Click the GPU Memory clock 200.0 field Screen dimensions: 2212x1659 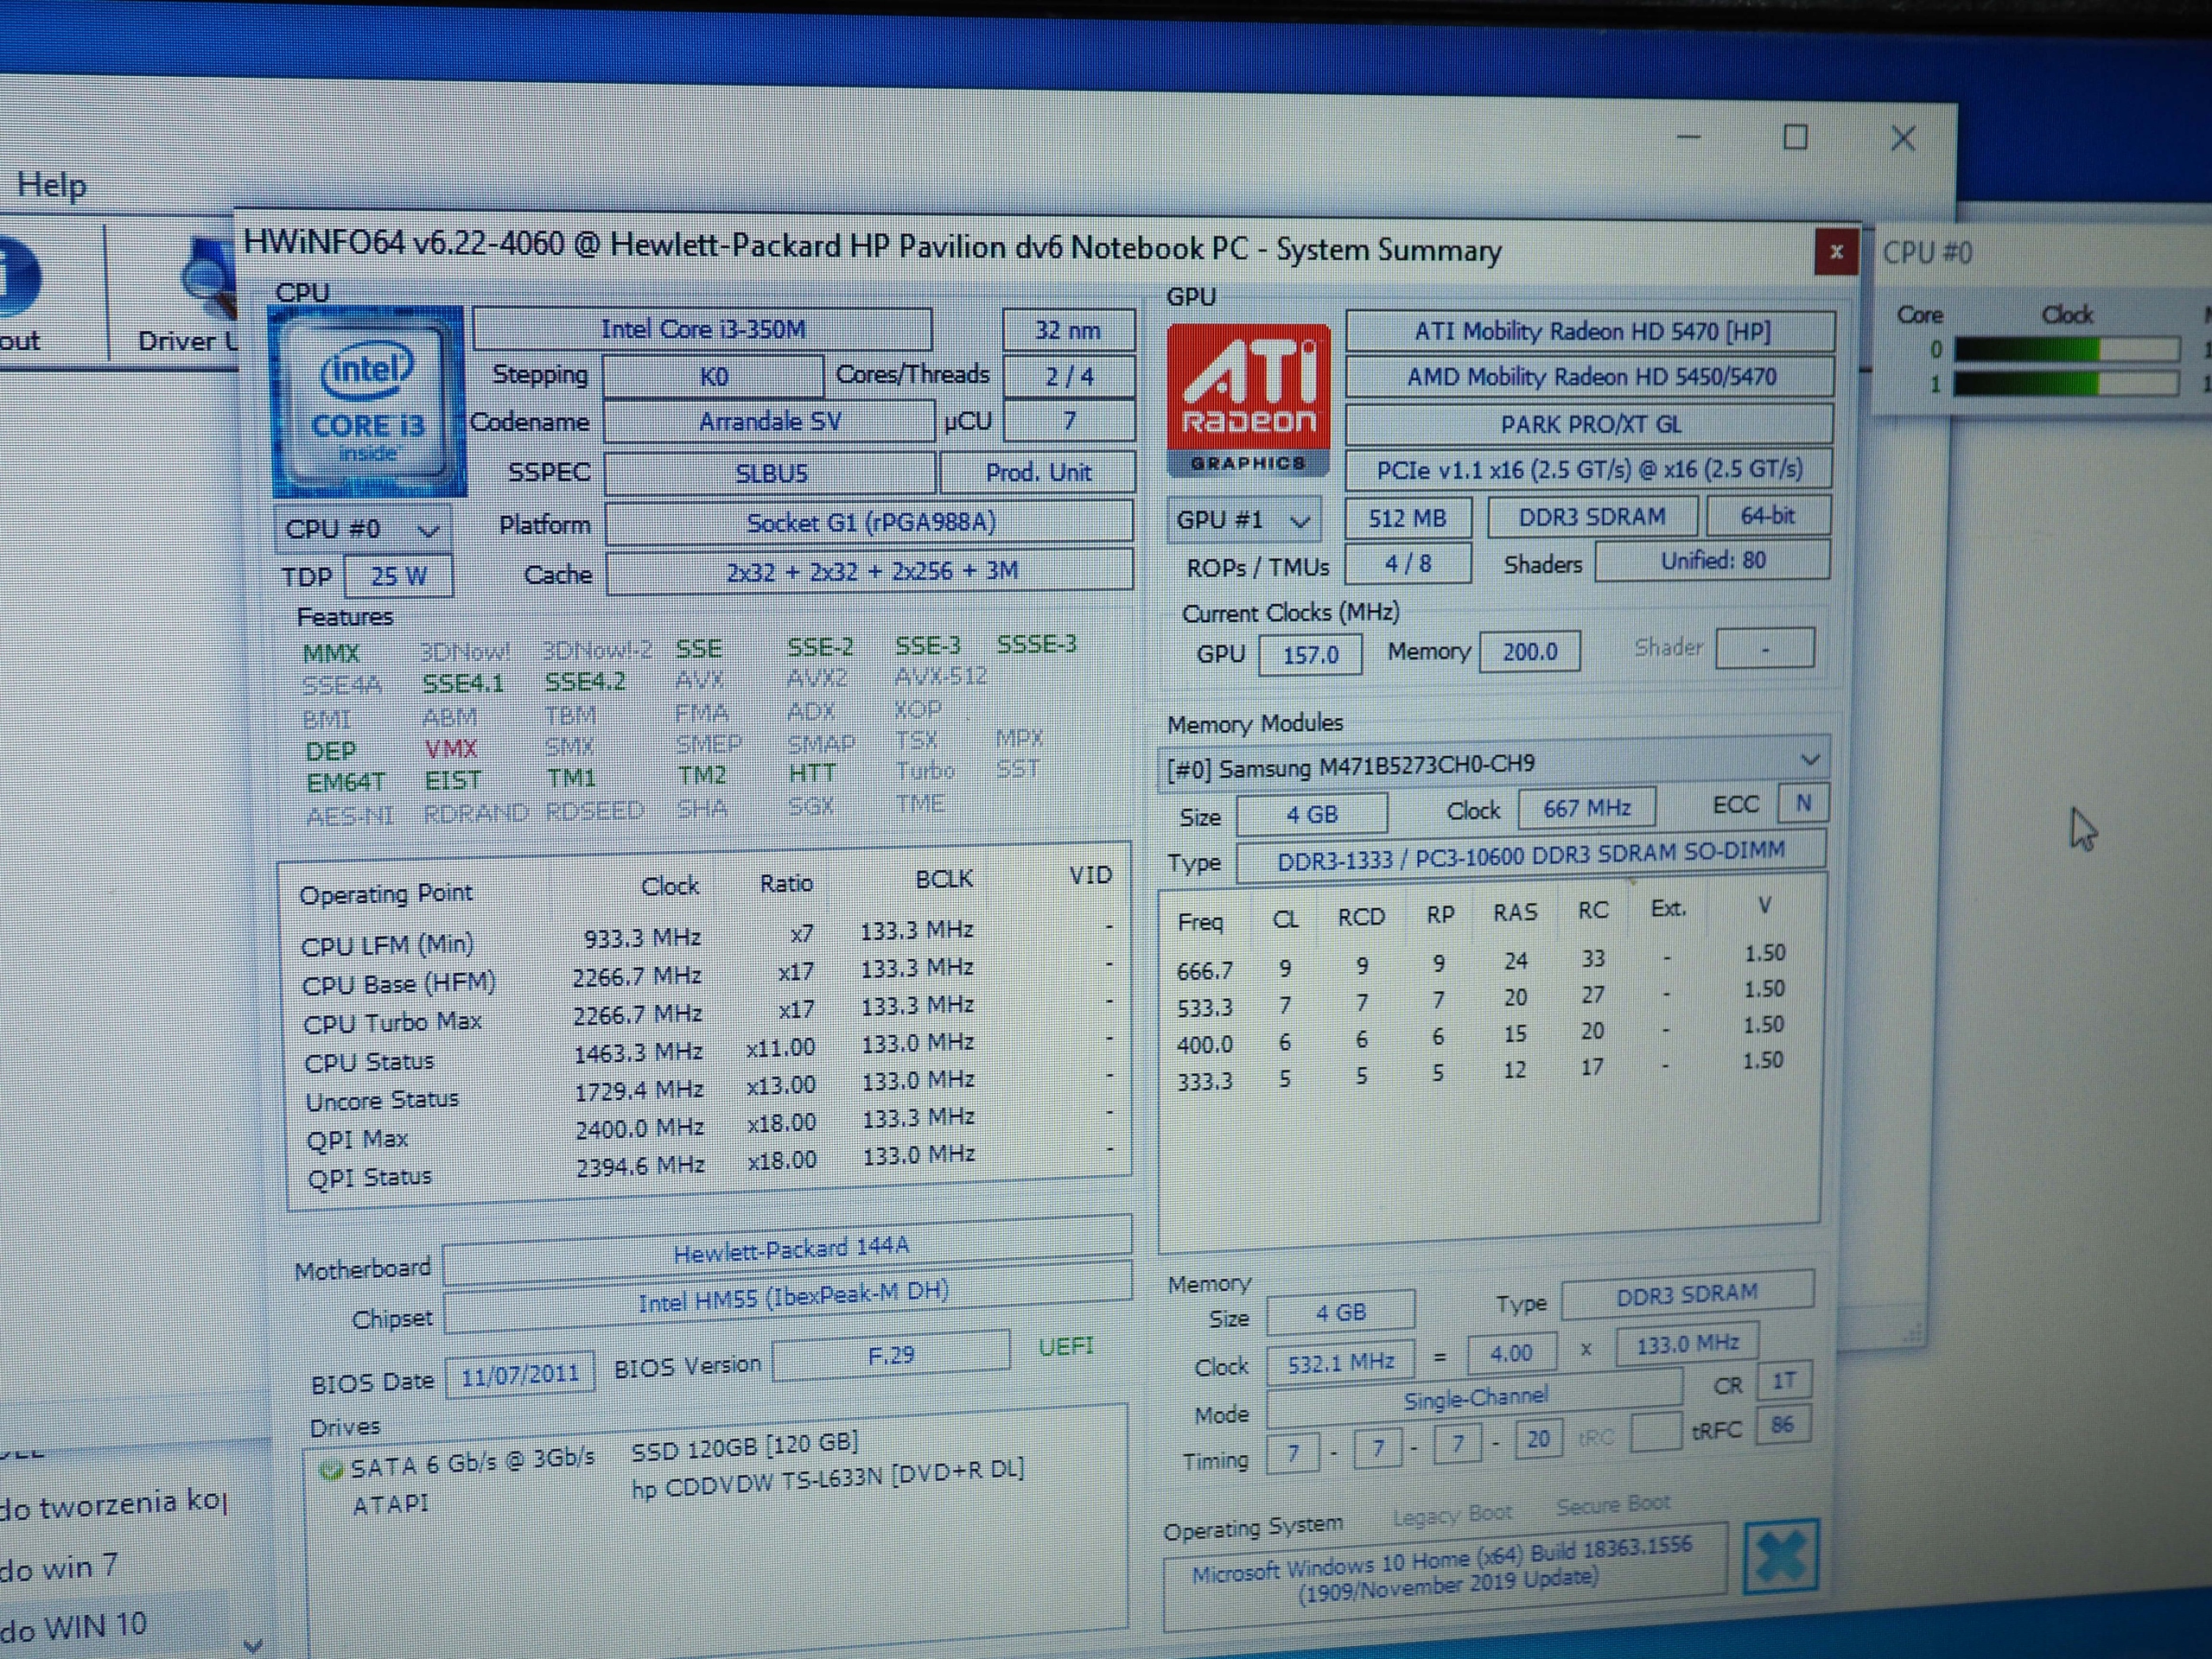click(x=1529, y=652)
